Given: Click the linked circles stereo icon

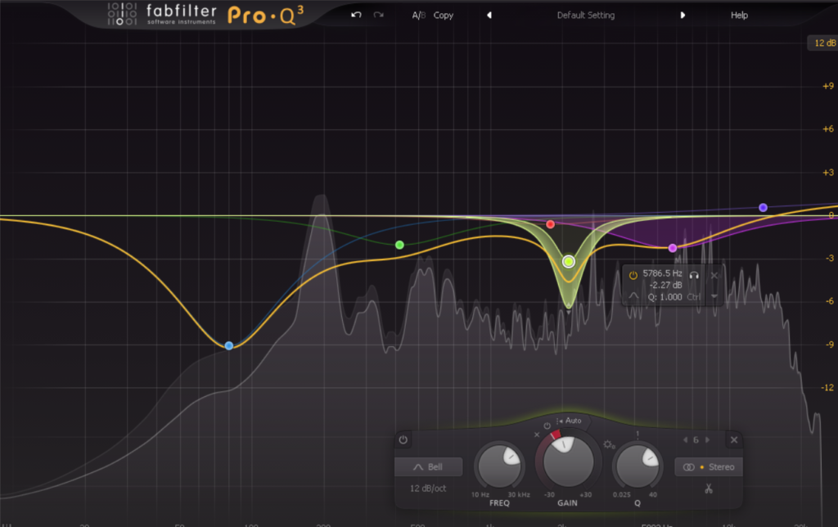Looking at the screenshot, I should (688, 467).
